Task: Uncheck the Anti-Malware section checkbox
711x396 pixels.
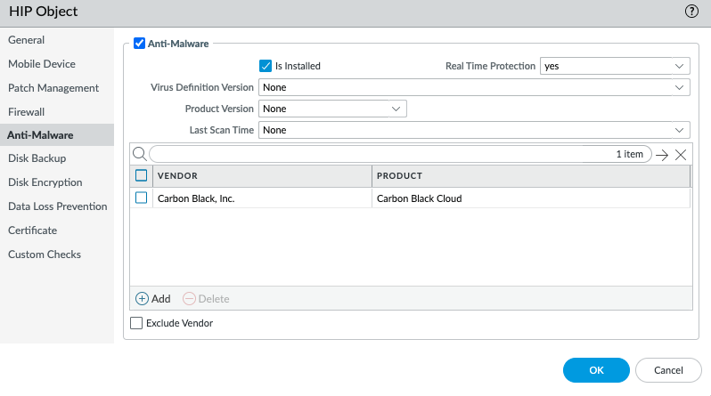Action: tap(139, 43)
